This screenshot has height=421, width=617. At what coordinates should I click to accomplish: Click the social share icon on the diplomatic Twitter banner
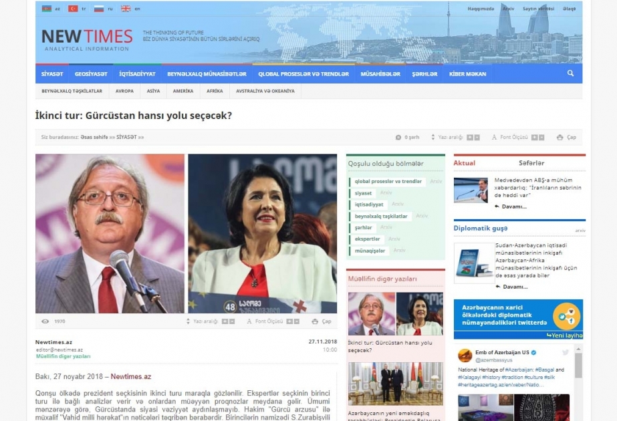pyautogui.click(x=567, y=316)
